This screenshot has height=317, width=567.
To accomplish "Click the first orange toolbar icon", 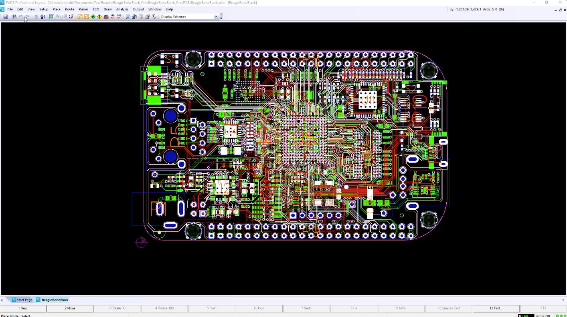I will (x=80, y=17).
